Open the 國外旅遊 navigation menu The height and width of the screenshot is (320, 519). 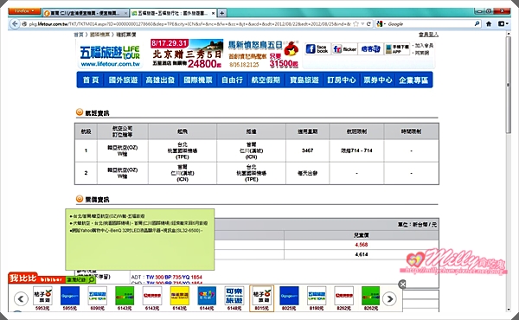coord(123,80)
